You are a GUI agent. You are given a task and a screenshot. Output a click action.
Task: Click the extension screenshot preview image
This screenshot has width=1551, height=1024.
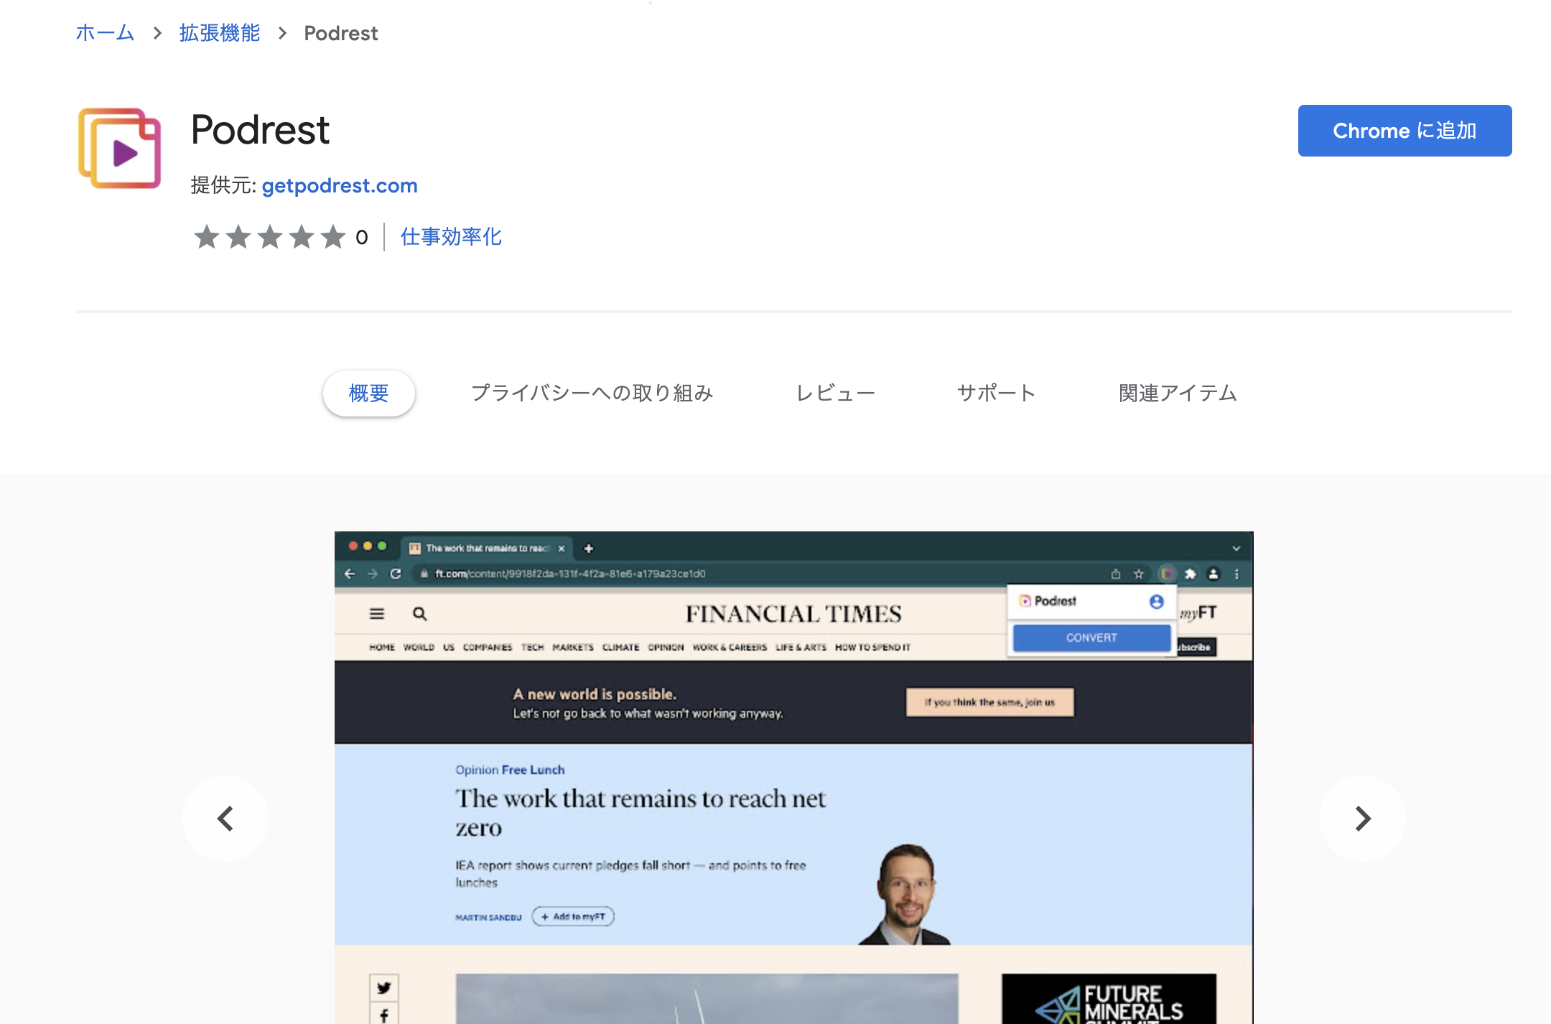point(793,778)
